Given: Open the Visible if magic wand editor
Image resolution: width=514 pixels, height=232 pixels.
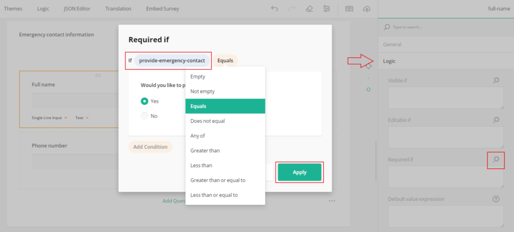Looking at the screenshot, I should [x=496, y=80].
